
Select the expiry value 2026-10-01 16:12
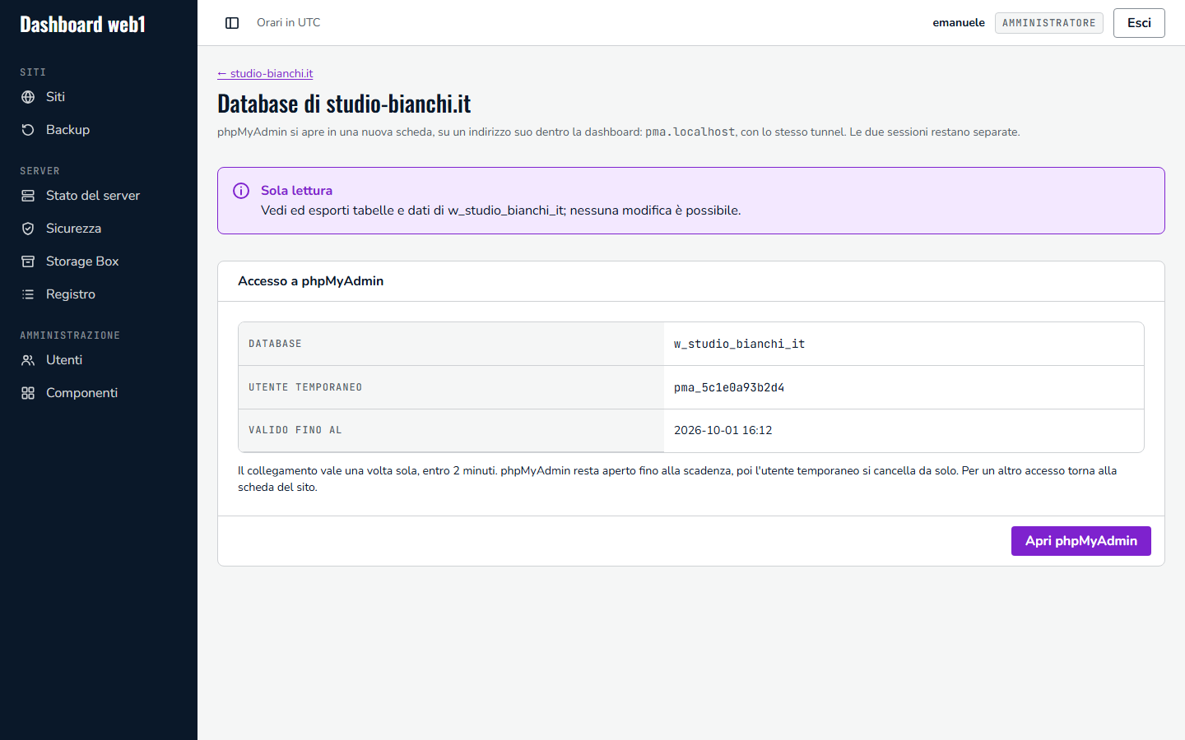pyautogui.click(x=723, y=430)
